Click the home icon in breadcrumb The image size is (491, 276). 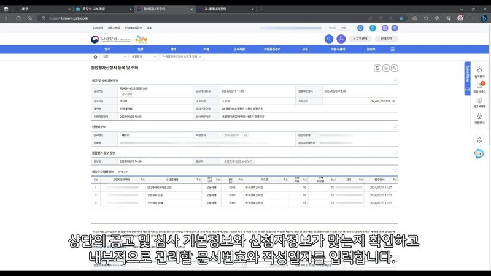tap(95, 57)
